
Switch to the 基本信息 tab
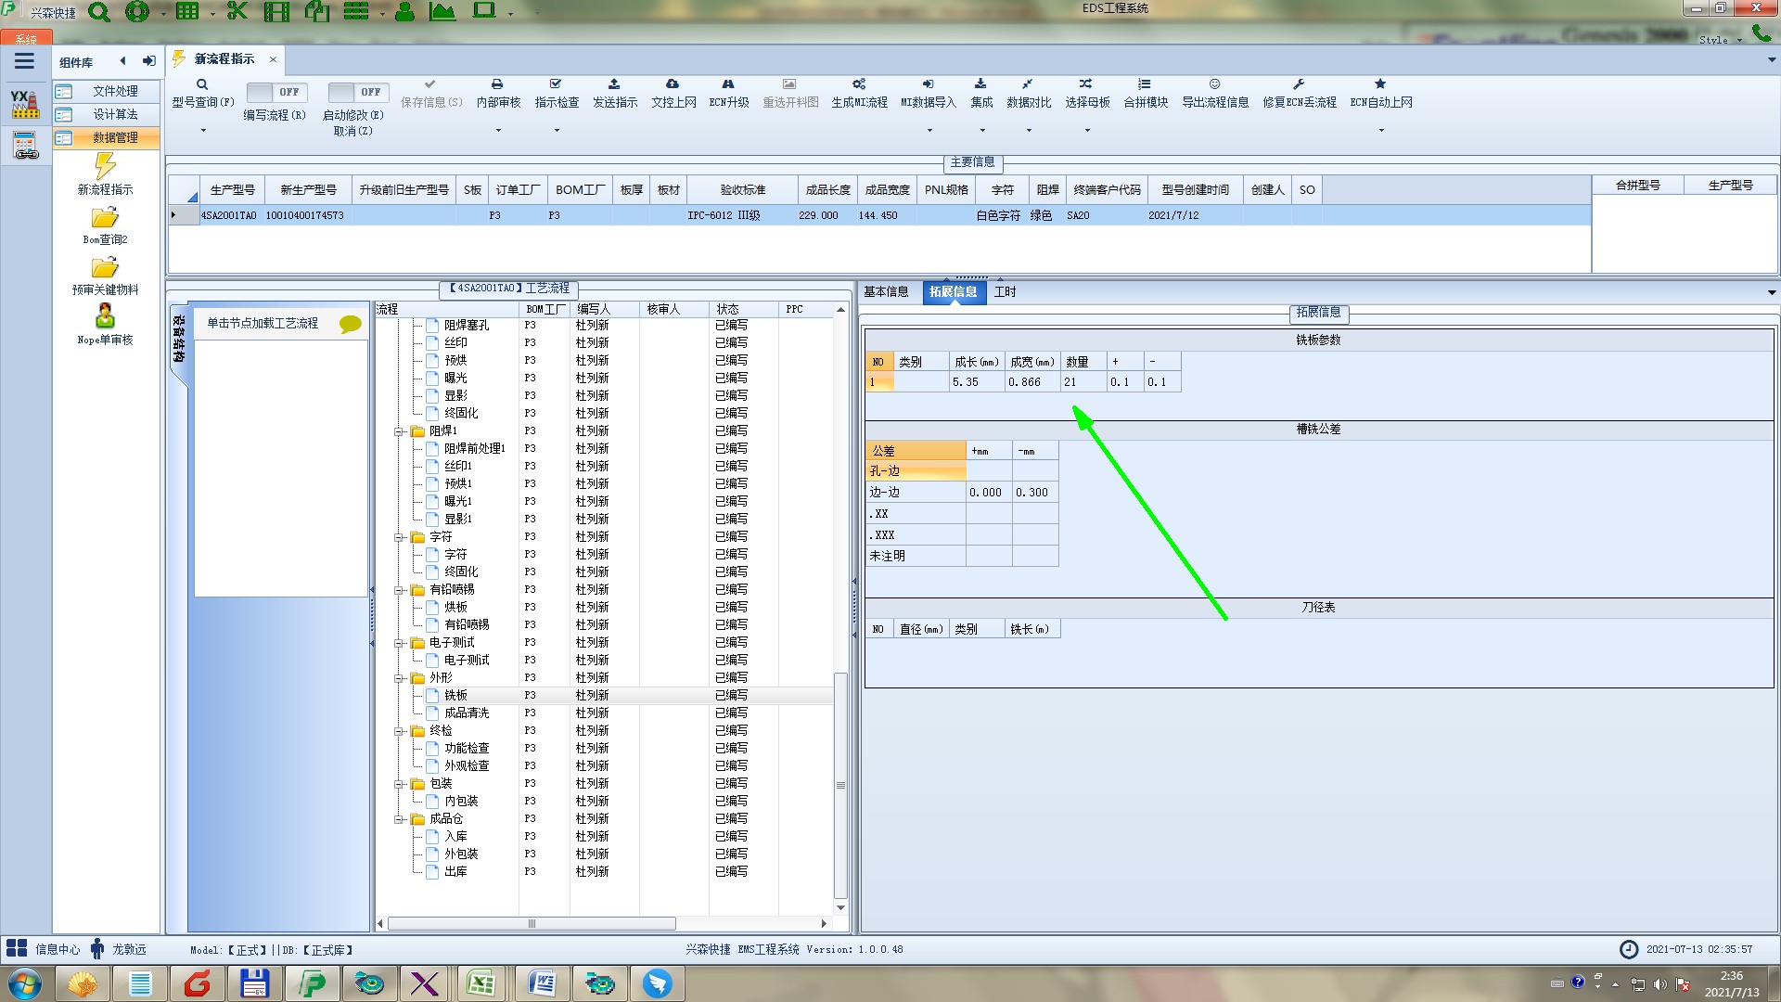click(886, 291)
